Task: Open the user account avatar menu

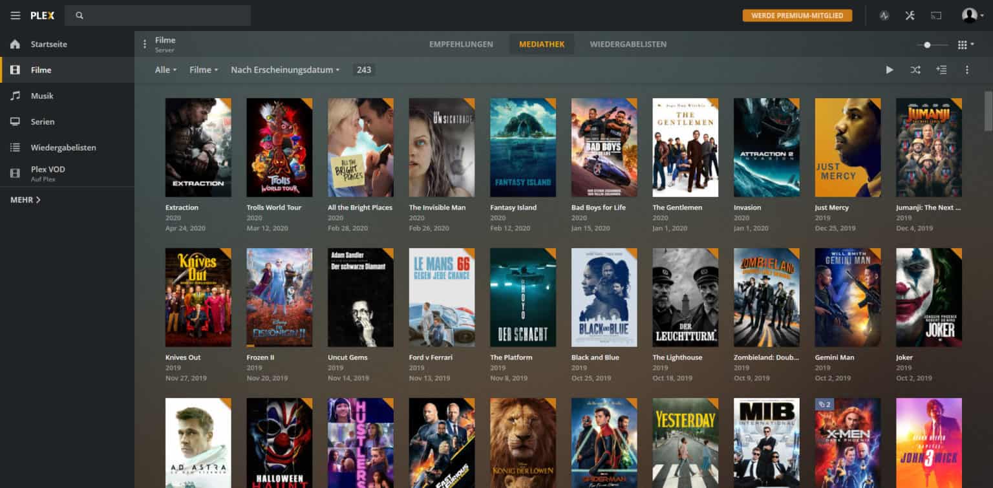Action: 972,16
